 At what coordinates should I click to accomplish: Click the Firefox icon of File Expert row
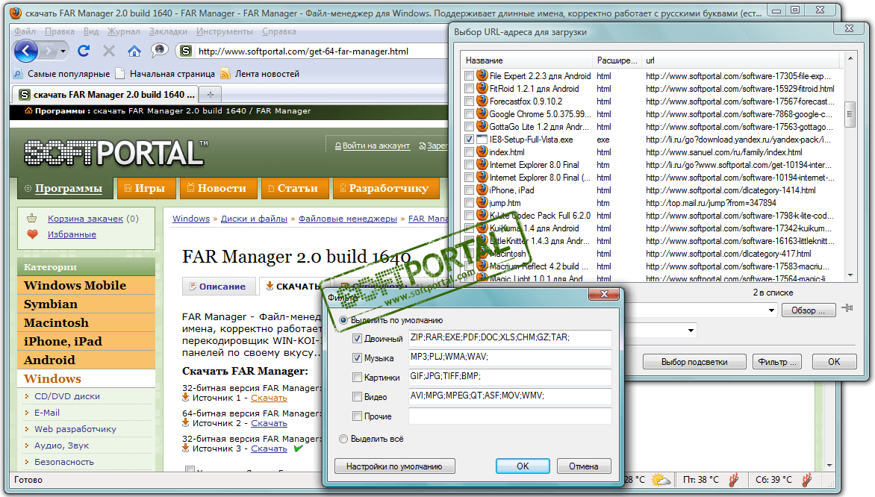(482, 75)
